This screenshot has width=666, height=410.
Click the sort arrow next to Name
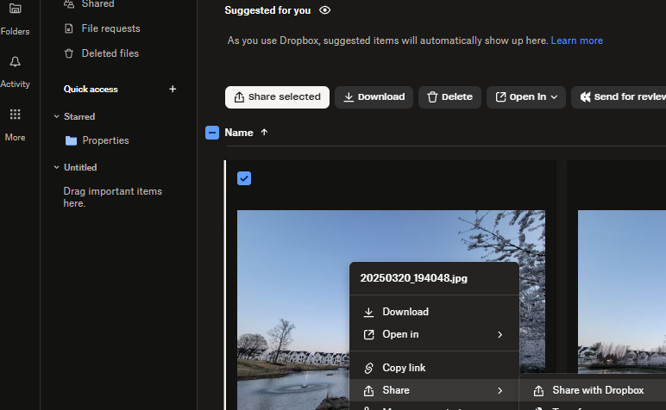click(264, 133)
